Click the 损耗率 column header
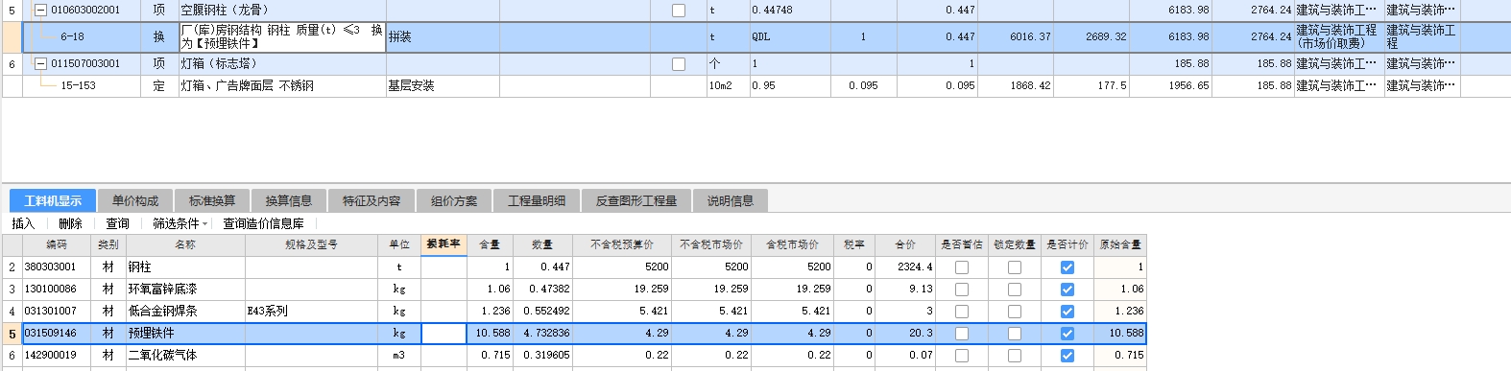Viewport: 1511px width, 371px height. 444,244
